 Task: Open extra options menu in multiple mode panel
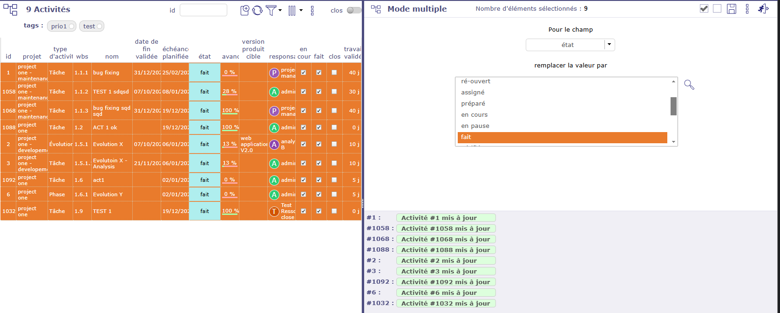coord(747,9)
